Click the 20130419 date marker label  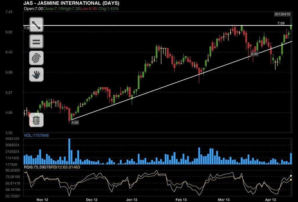[282, 14]
